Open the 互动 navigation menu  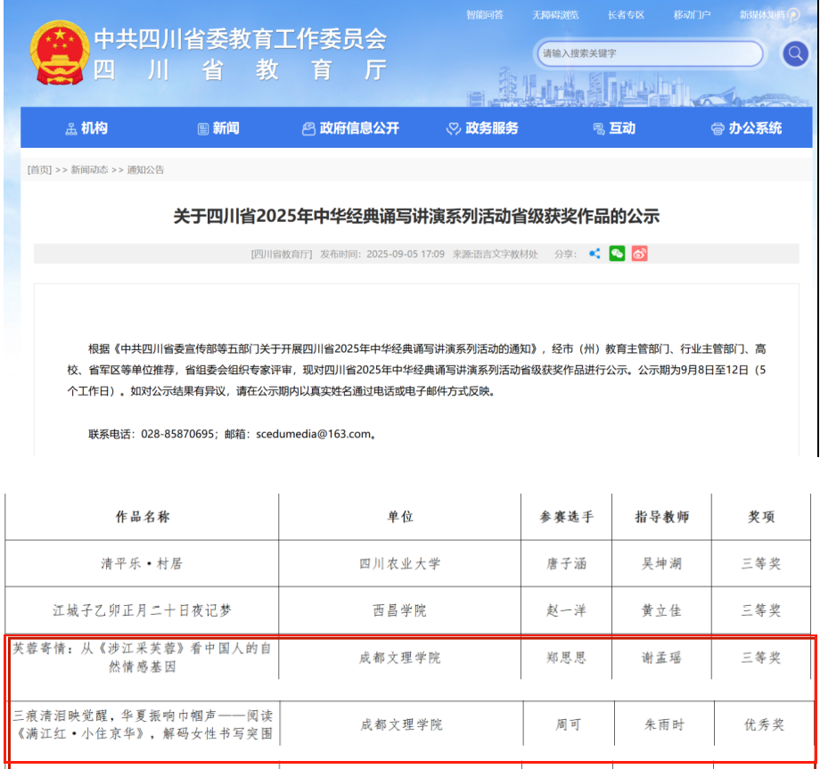pos(614,128)
